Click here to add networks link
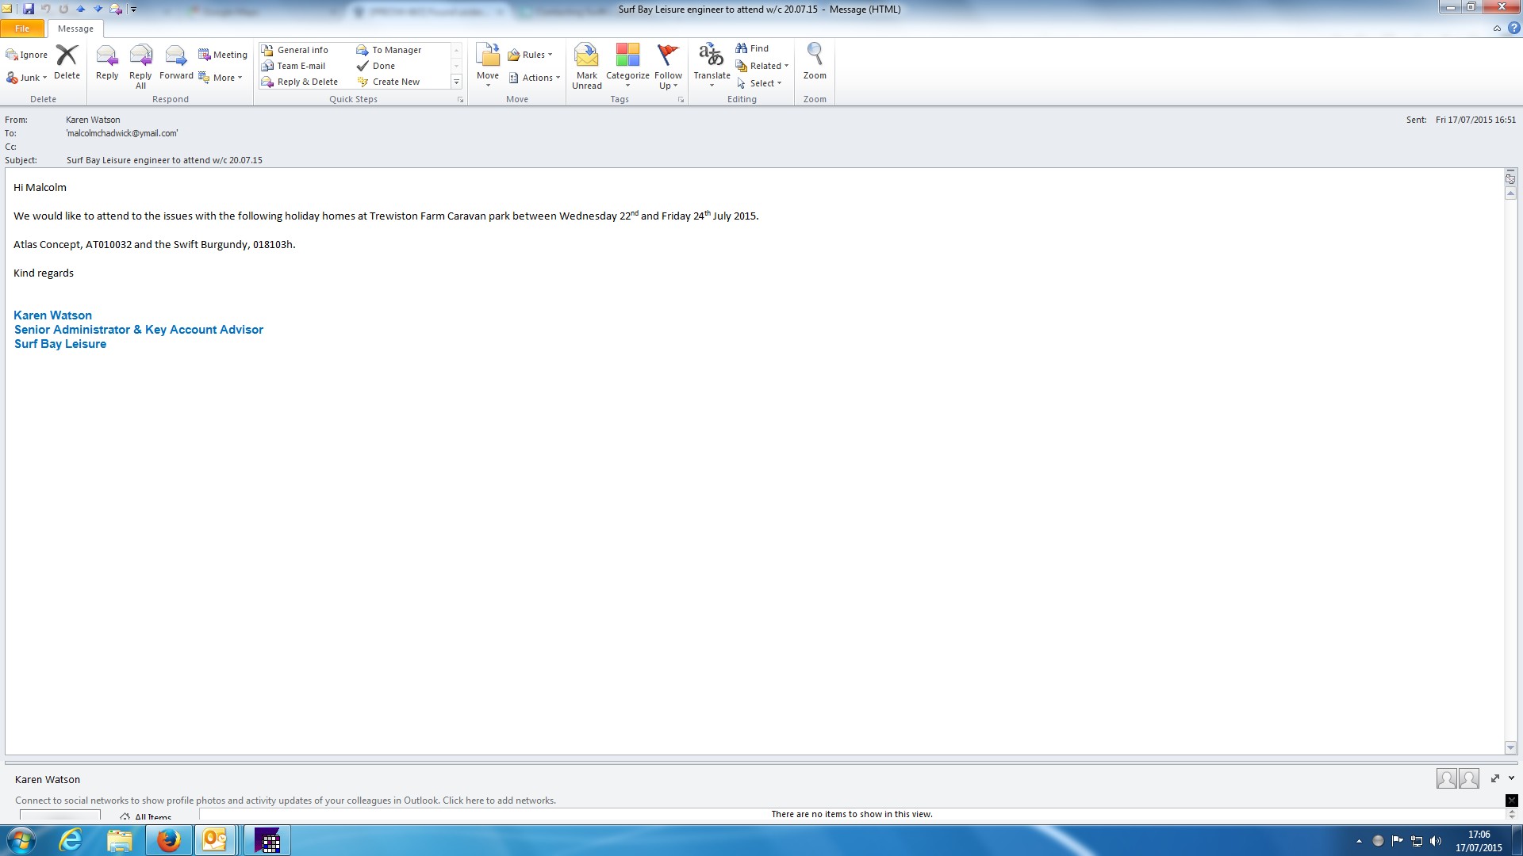The height and width of the screenshot is (856, 1523). (499, 801)
